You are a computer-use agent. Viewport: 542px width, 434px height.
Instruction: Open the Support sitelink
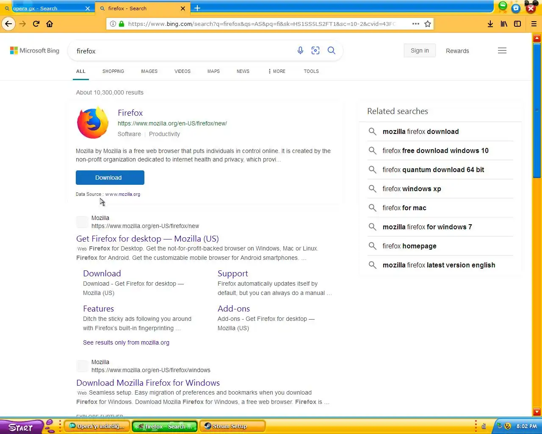[x=232, y=273]
